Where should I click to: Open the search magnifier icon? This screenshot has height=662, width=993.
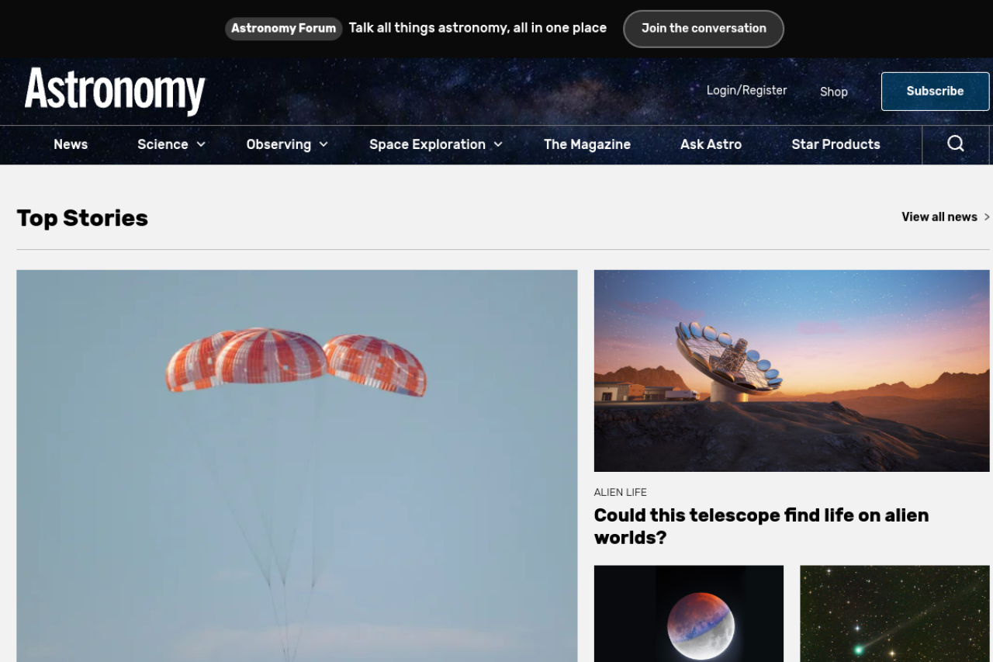[956, 144]
